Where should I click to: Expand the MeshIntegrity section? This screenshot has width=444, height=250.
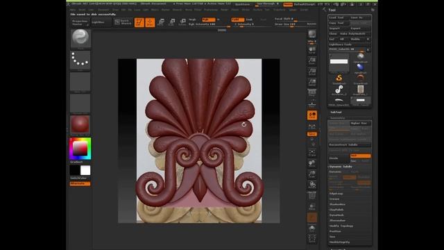click(x=339, y=242)
